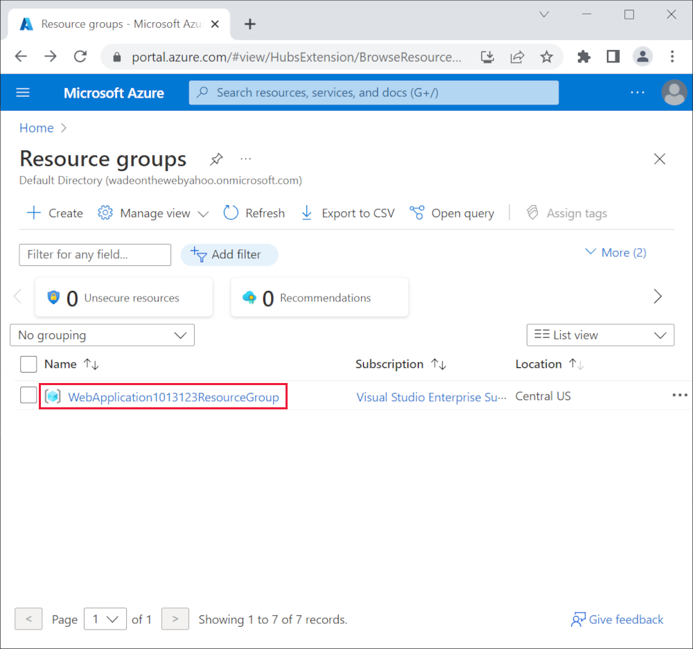Expand the More (2) filters
The height and width of the screenshot is (649, 693).
tap(615, 252)
